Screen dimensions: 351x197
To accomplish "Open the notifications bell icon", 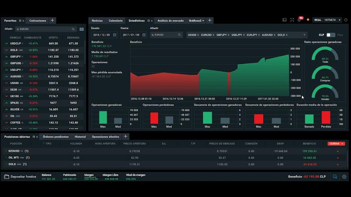I will [299, 20].
